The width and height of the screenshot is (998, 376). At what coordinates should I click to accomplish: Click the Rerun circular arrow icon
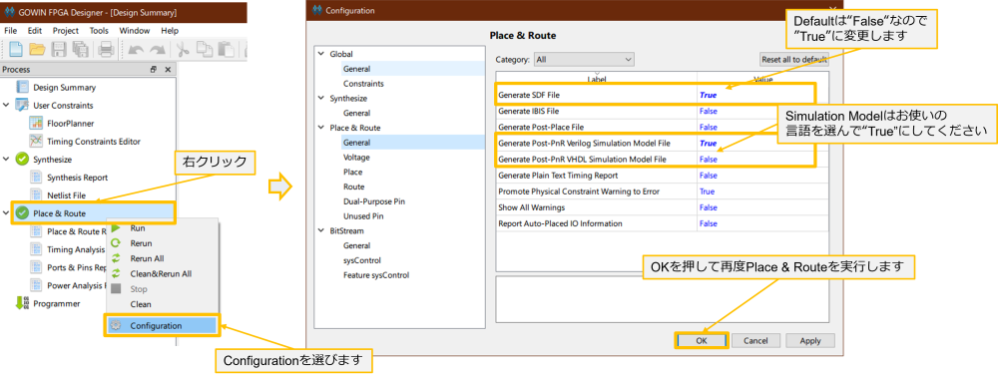pyautogui.click(x=116, y=243)
